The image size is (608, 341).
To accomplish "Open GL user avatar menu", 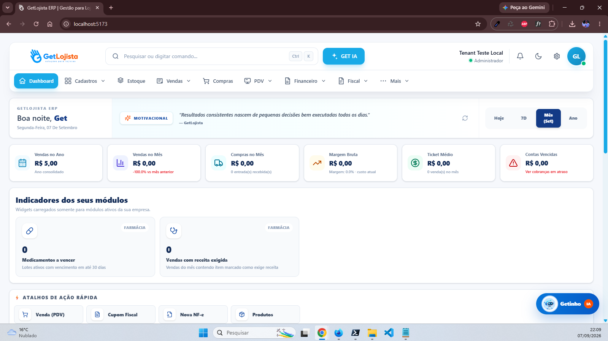I will (576, 56).
